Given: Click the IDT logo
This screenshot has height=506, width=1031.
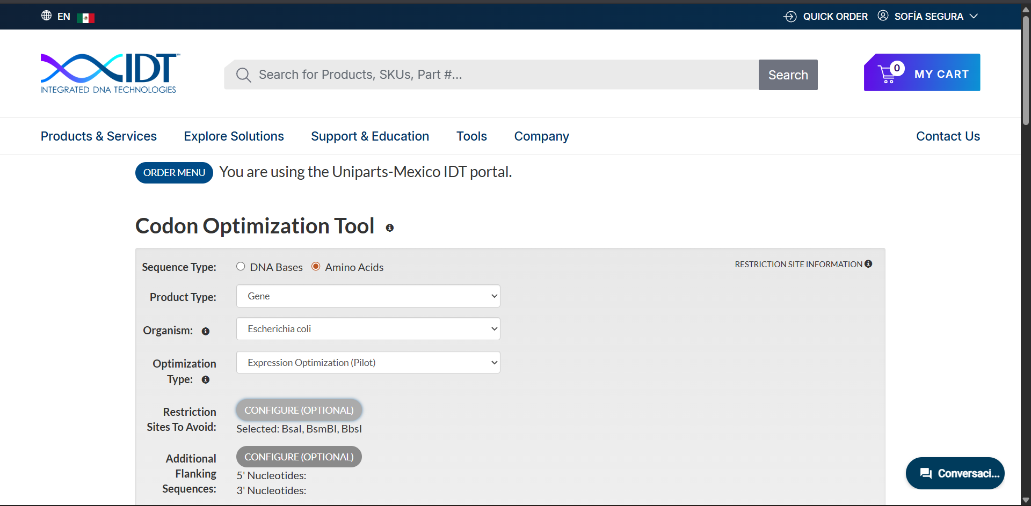Looking at the screenshot, I should (110, 74).
